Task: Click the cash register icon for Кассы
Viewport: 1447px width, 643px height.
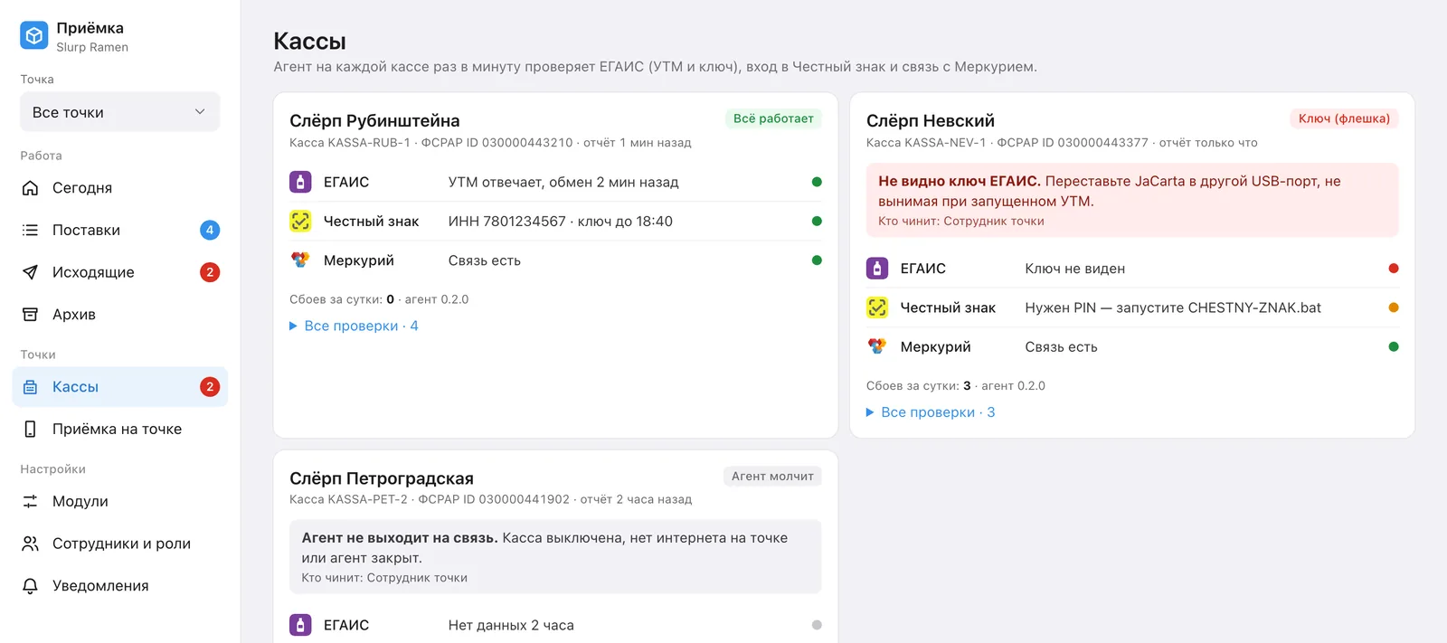Action: pos(30,387)
